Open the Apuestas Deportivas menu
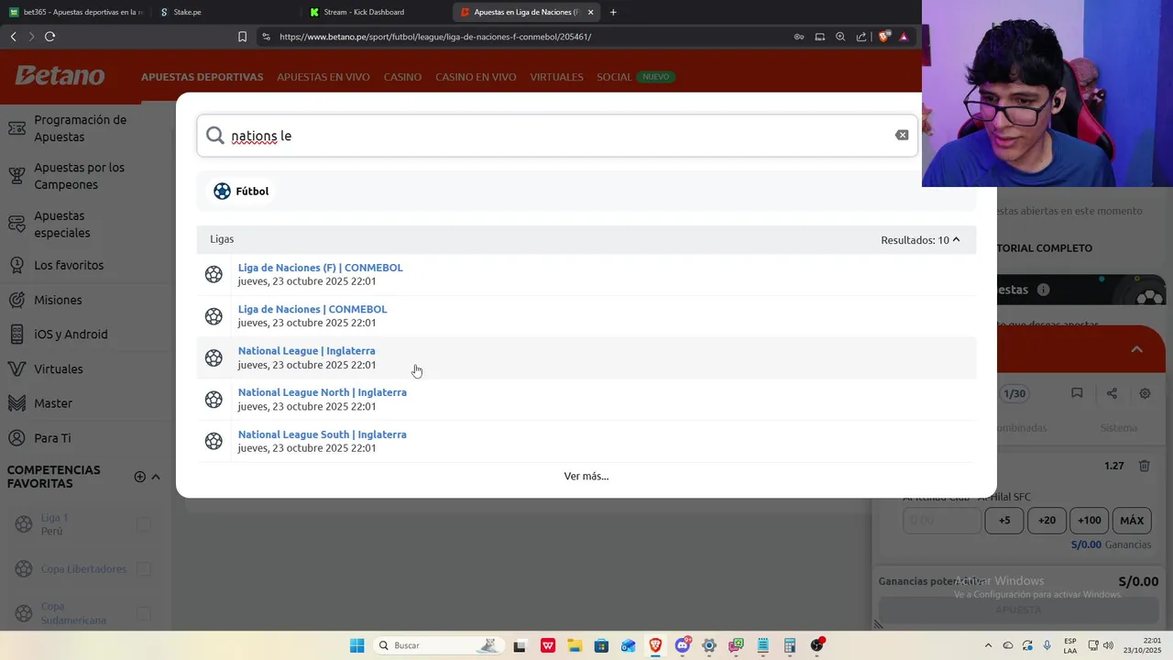1173x660 pixels. tap(203, 77)
